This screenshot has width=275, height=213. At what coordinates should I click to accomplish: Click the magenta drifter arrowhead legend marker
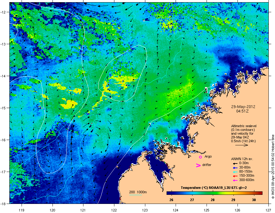pos(198,165)
